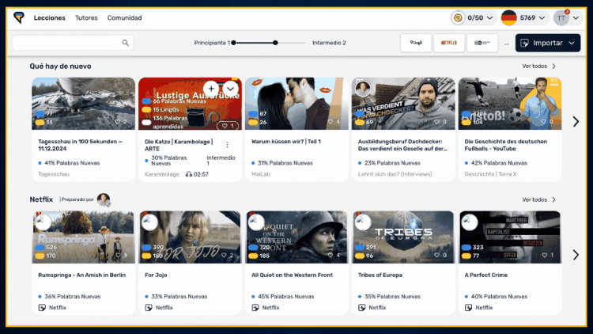
Task: Like the Tribes of Europa lesson
Action: [x=436, y=255]
